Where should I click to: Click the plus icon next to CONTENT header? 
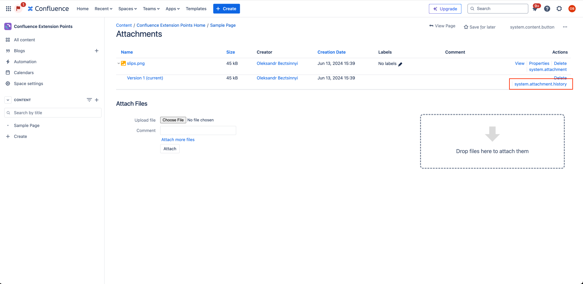97,100
